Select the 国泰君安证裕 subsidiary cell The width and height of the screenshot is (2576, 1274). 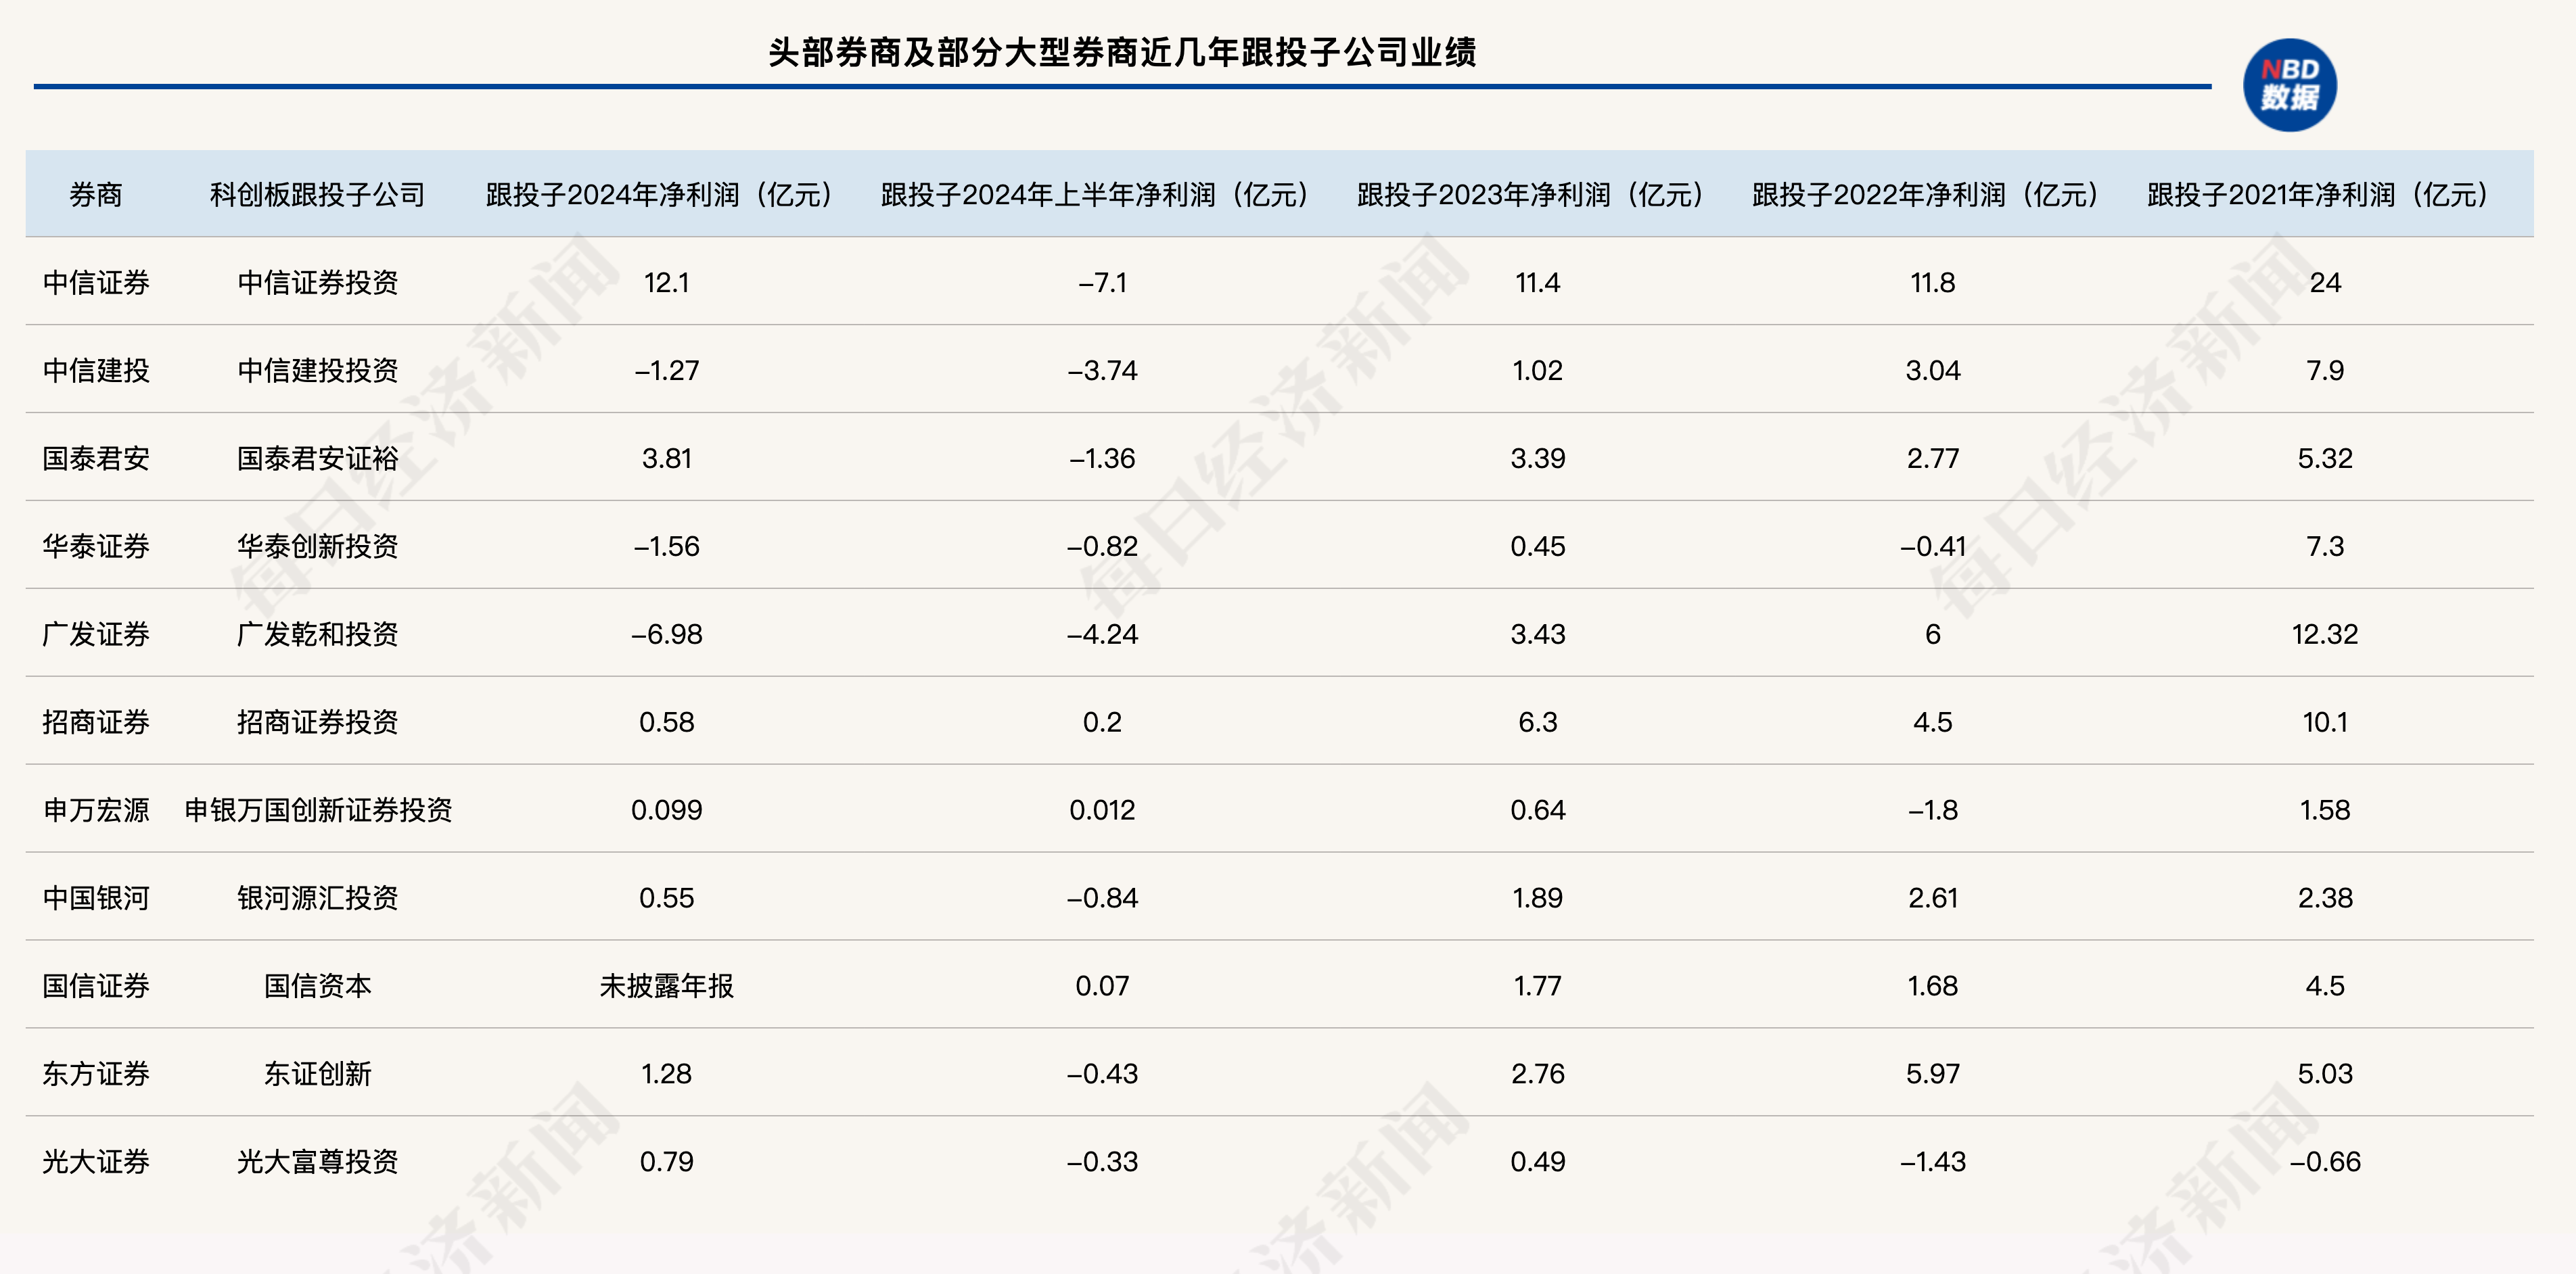coord(318,458)
